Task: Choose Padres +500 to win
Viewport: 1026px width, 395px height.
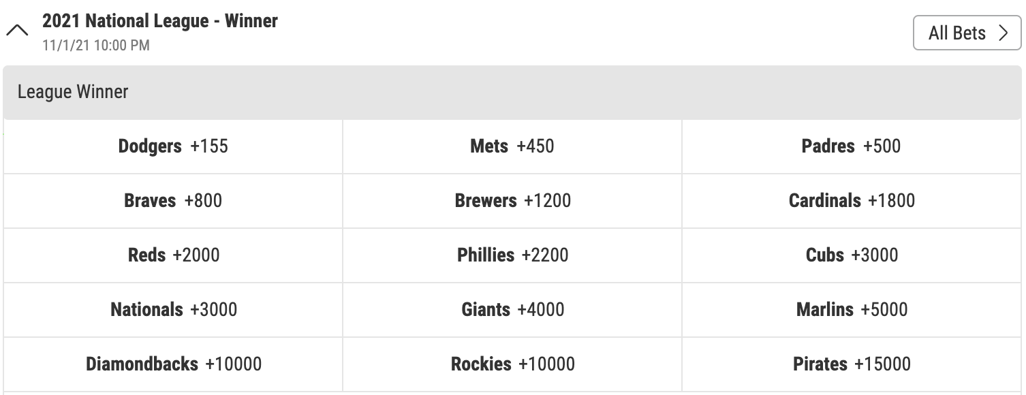Action: [851, 146]
